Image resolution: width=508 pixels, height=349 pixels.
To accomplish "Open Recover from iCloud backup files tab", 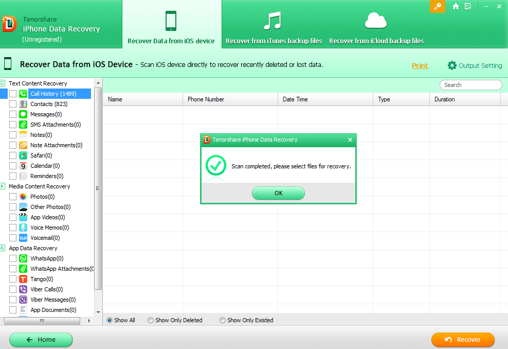I will pyautogui.click(x=376, y=25).
